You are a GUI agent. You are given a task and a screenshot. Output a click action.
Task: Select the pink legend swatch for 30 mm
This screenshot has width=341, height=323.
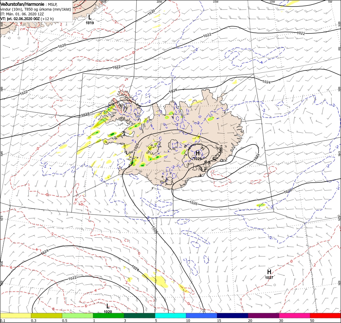(295, 315)
